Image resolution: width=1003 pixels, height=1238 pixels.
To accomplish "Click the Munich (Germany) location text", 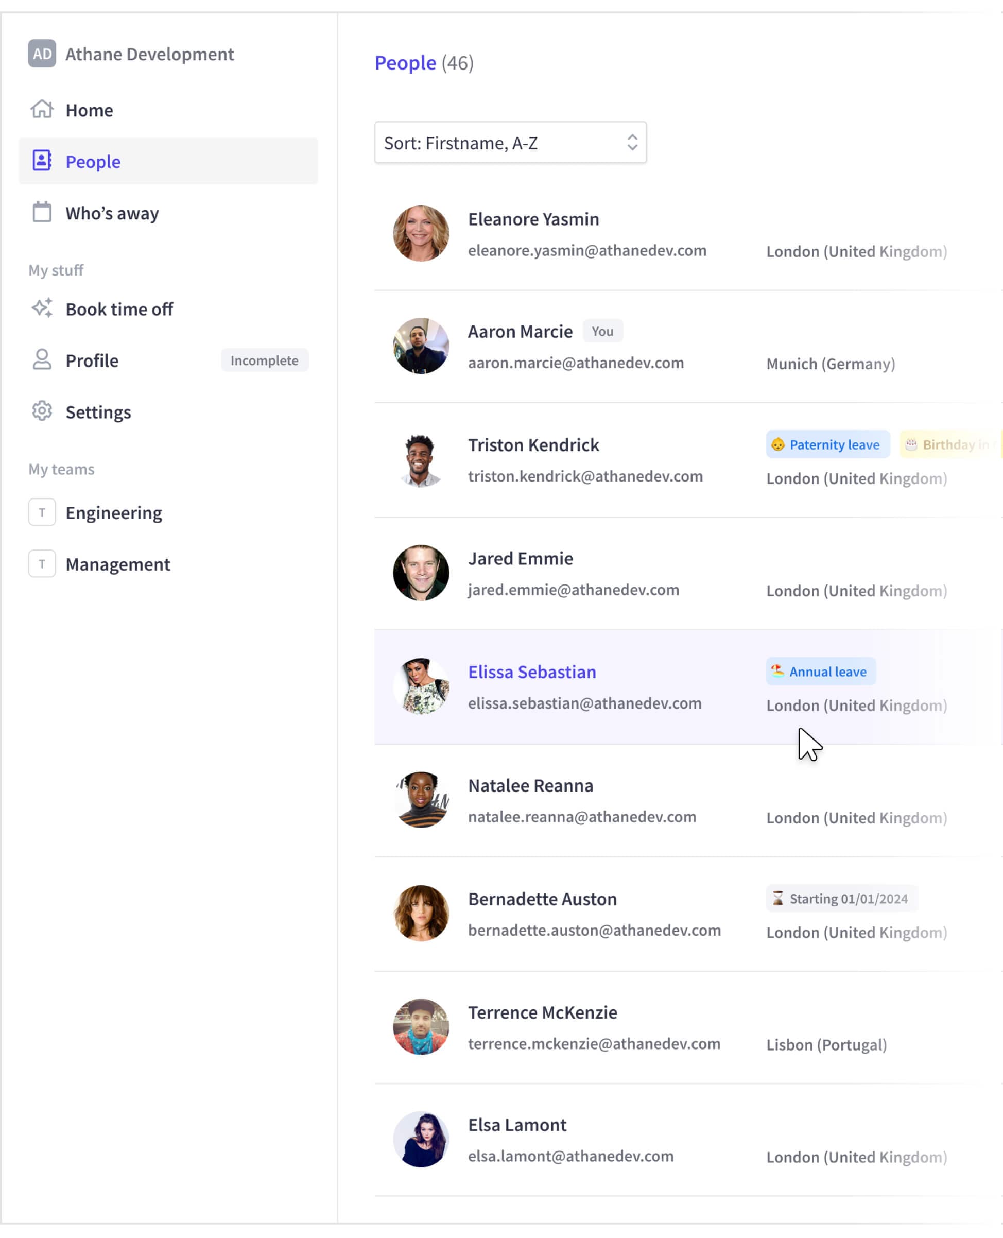I will (x=830, y=364).
